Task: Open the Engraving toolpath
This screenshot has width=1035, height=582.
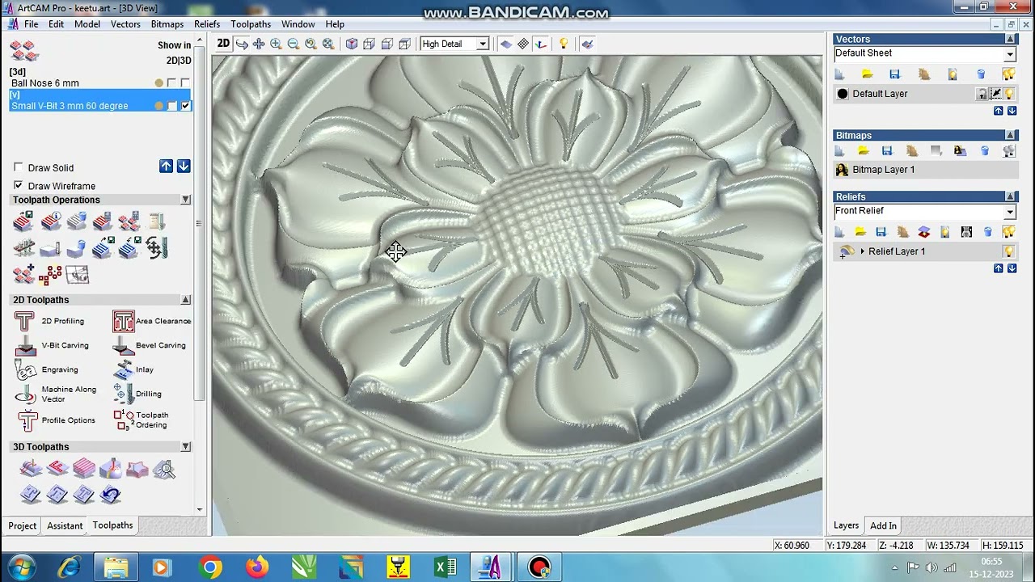Action: pyautogui.click(x=47, y=369)
